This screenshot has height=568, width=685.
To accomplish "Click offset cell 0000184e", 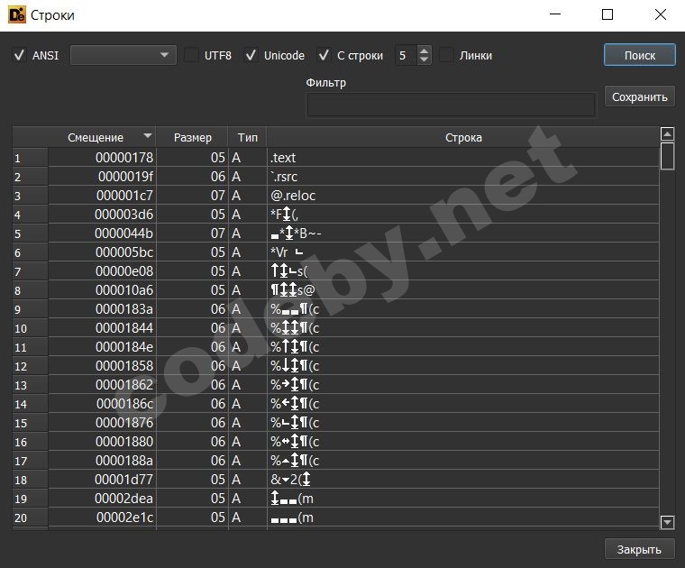I will coord(102,347).
